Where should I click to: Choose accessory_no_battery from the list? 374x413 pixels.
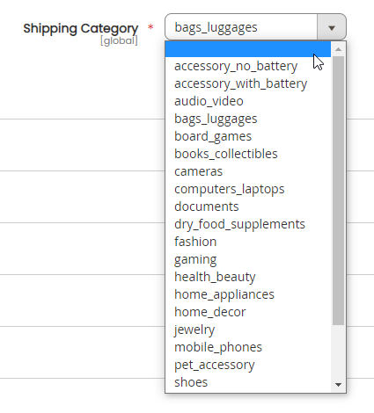point(248,66)
